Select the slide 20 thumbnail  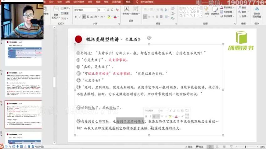pos(23,84)
